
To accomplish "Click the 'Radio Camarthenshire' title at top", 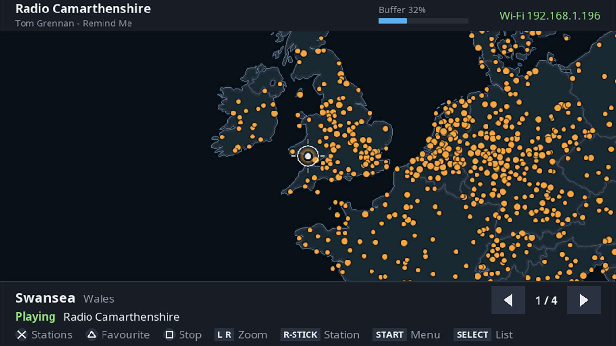I will [83, 9].
